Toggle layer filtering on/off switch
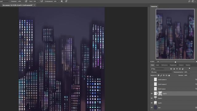The height and width of the screenshot is (111, 197). click(190, 68)
